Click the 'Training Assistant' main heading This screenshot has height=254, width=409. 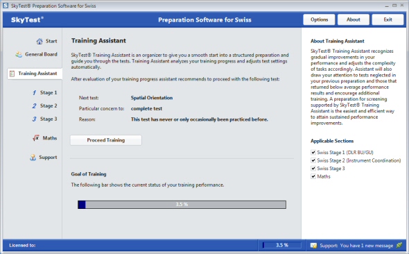pos(98,41)
